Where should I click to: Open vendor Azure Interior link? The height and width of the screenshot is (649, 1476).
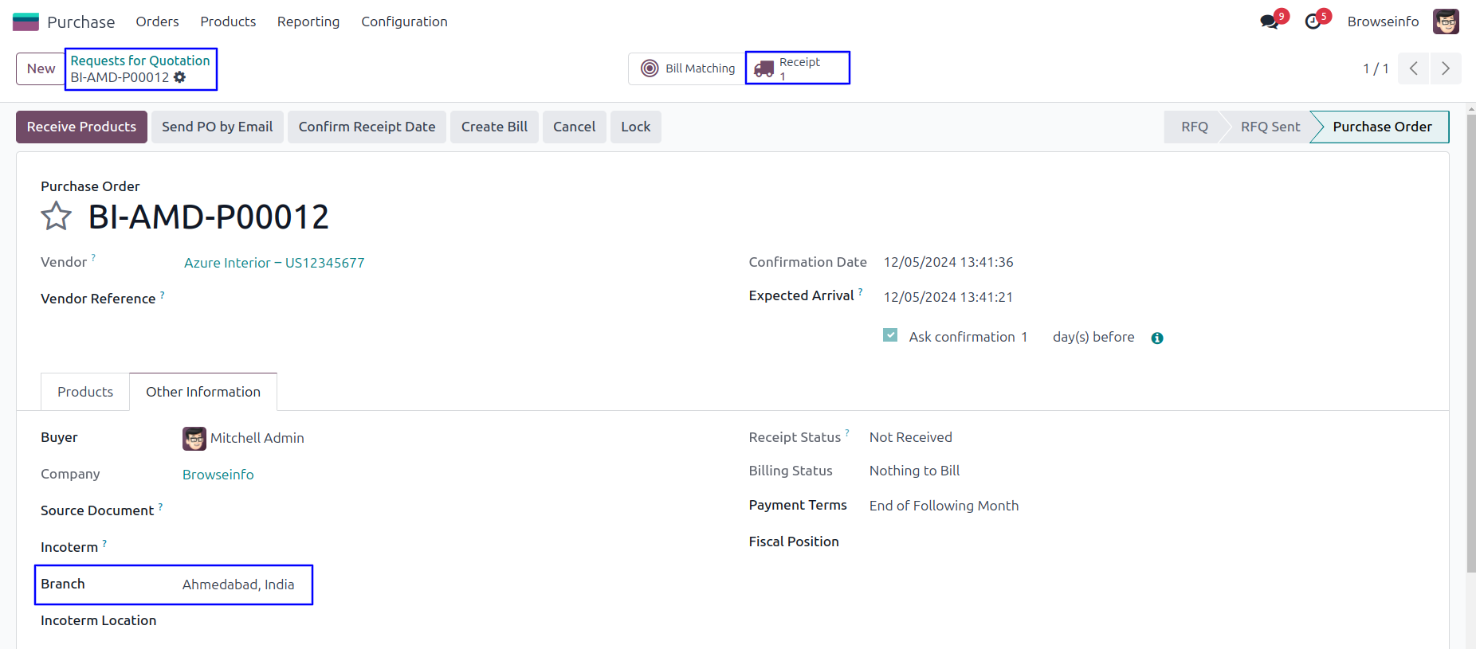click(x=274, y=263)
